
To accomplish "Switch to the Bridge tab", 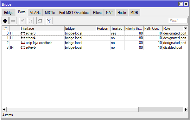I will click(9, 13).
